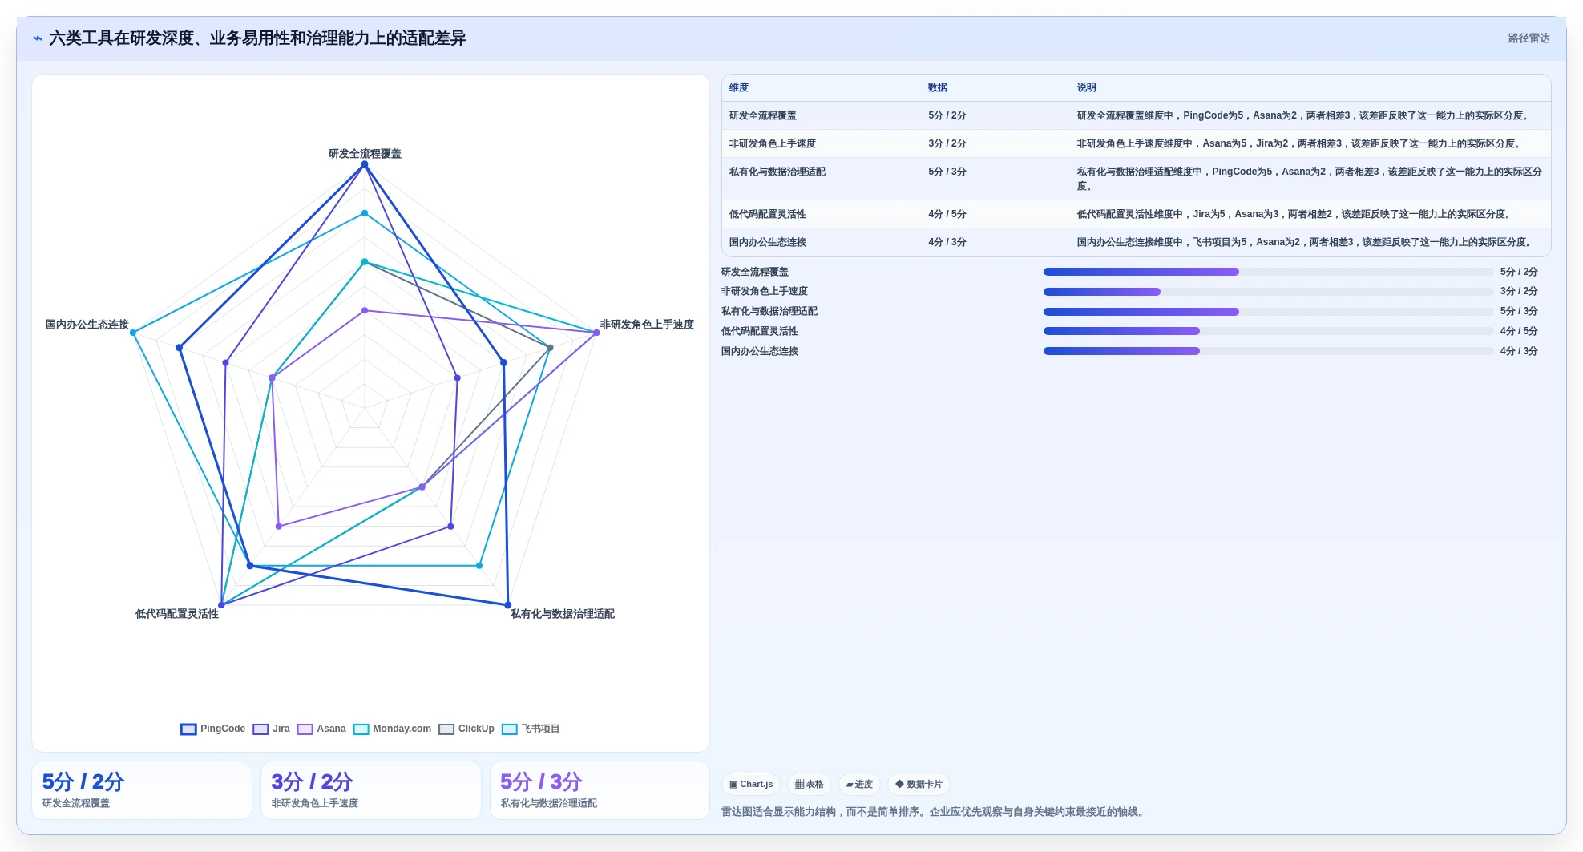Screen dimensions: 1583x852
Task: Click the 路径雷达 label at top right
Action: point(1528,38)
